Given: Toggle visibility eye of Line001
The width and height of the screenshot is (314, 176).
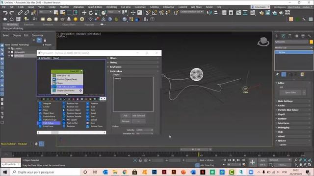Looking at the screenshot, I should (x=9, y=48).
